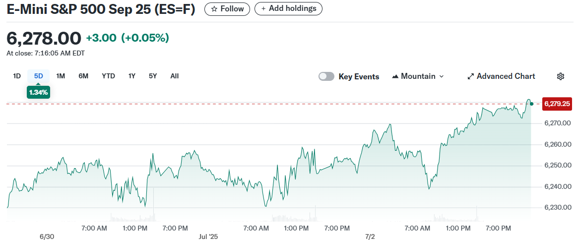
Task: Click the At close 7:16:05 AM EDT text
Action: point(46,53)
